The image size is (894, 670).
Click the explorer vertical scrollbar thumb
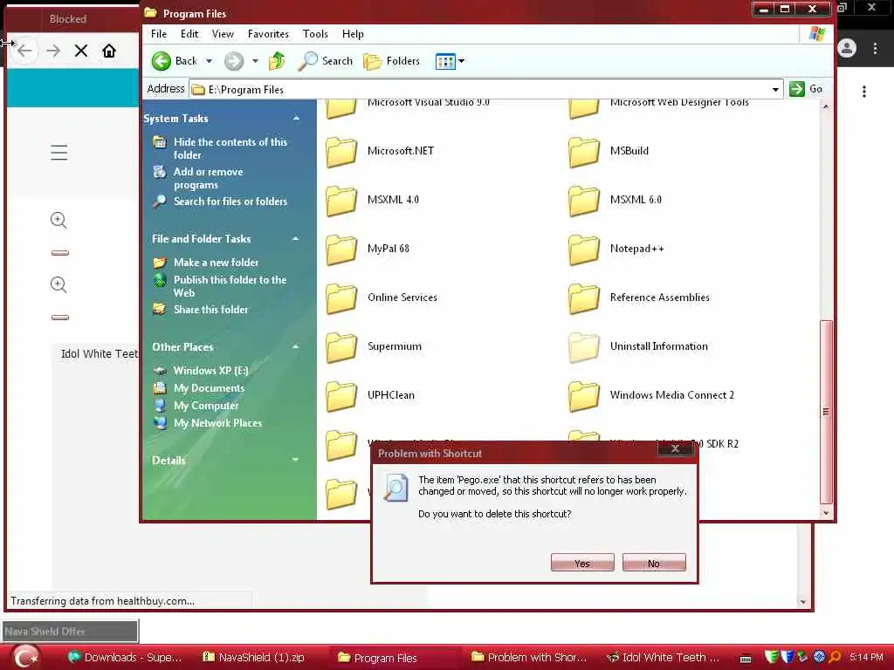tap(826, 412)
